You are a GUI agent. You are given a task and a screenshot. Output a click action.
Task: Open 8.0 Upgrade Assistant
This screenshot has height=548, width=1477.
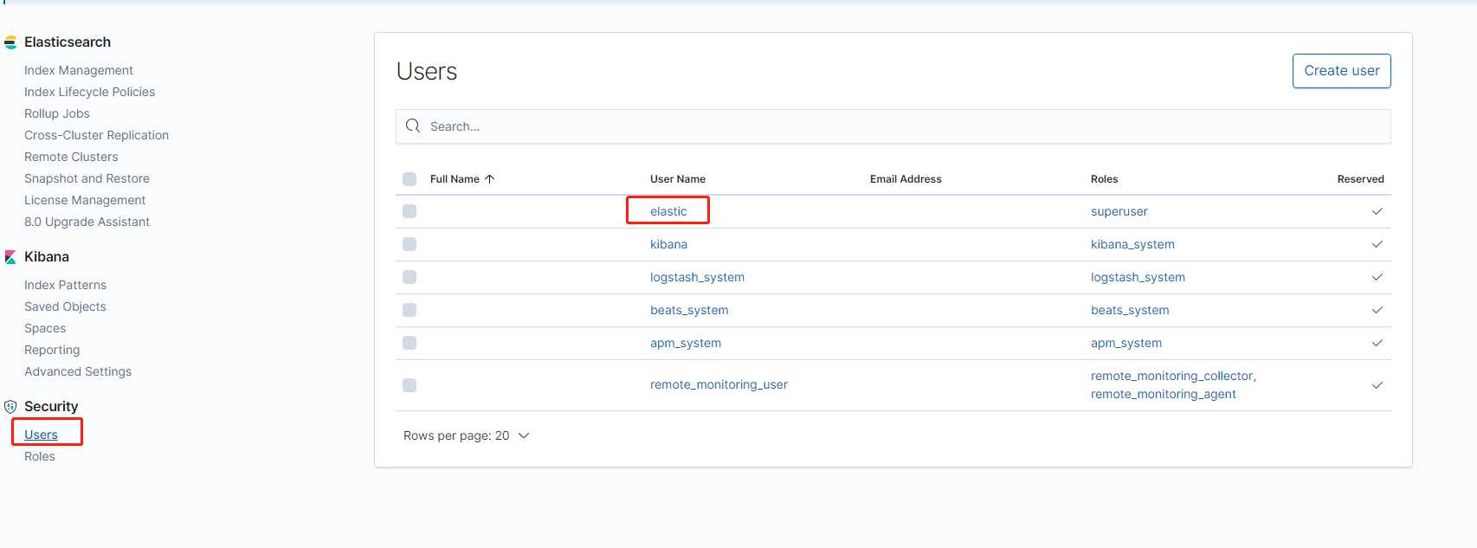87,222
